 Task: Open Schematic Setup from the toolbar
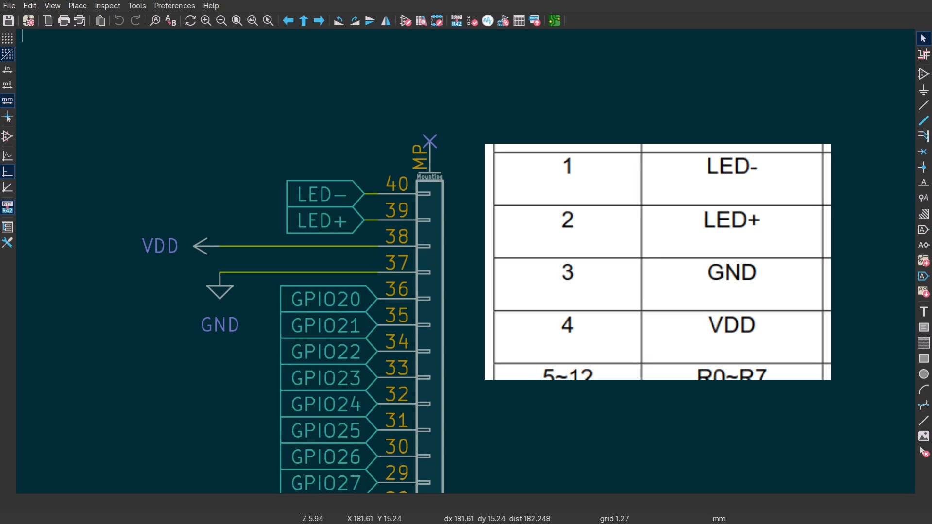[x=29, y=20]
